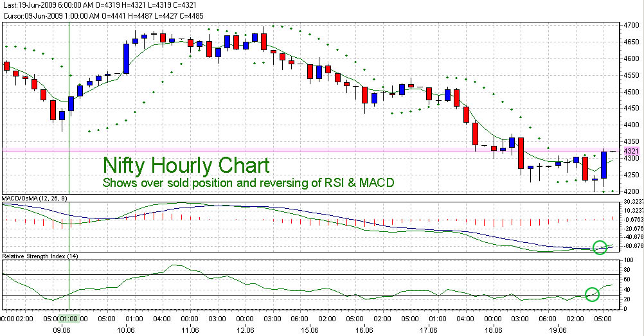644x336 pixels.
Task: Click the 15.06 date on the time axis
Action: tap(309, 329)
